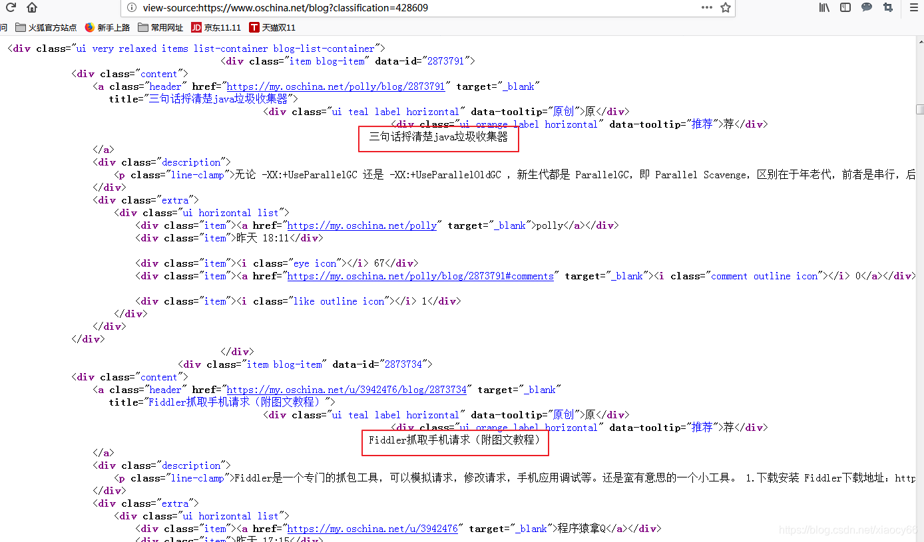Click paragraph text starting Fiddler是一个专门的抓包工具

575,478
